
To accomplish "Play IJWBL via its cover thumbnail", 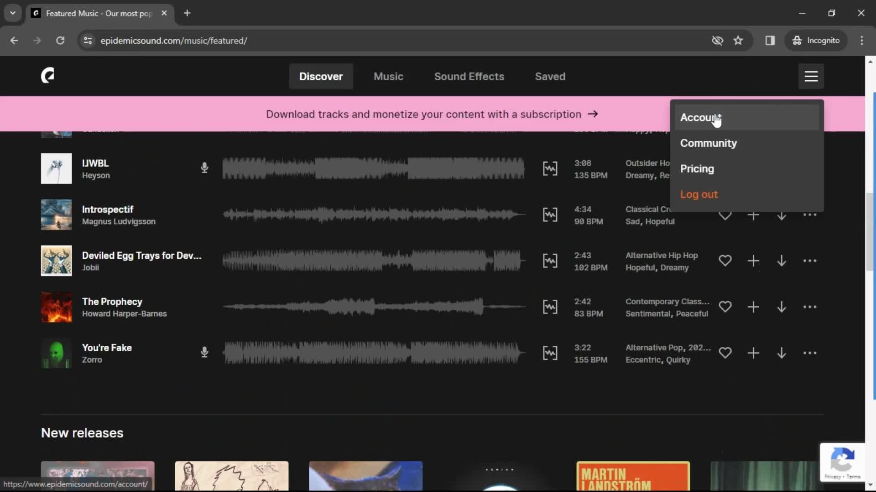I will (x=56, y=169).
